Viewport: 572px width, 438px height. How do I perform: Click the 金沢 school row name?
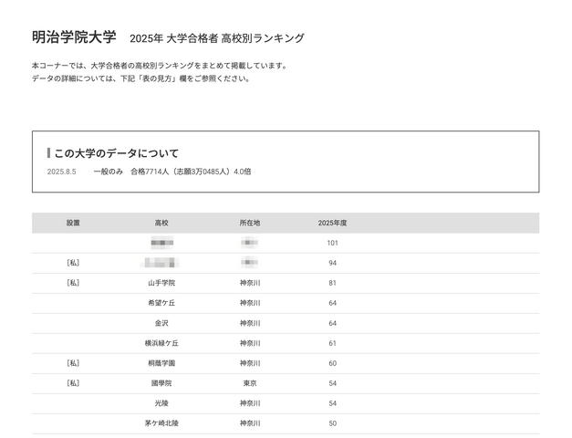(x=161, y=323)
